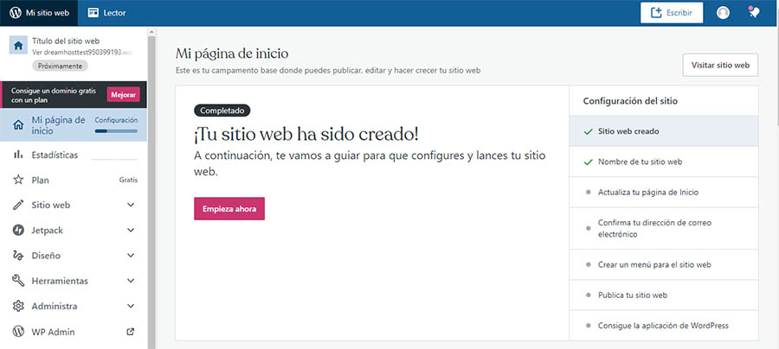Screen dimensions: 779x349
Task: Switch to the Lector tab
Action: click(107, 13)
